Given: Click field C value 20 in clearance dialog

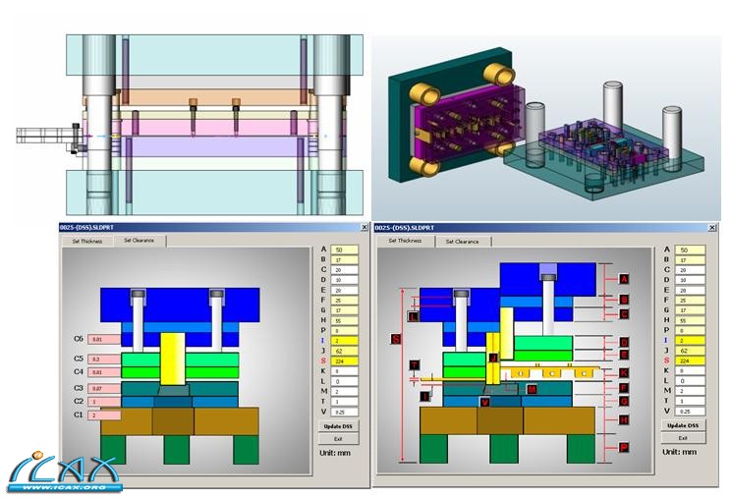Looking at the screenshot, I should (x=345, y=270).
